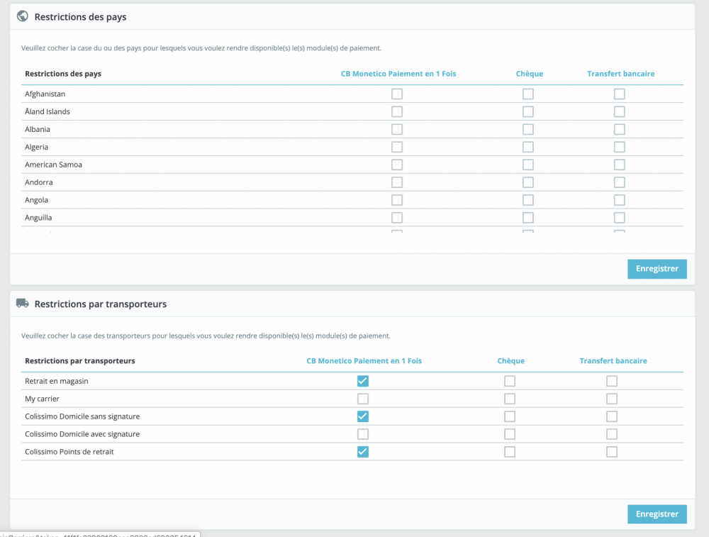
Task: Open CB Monetico link in country restrictions header
Action: [x=398, y=74]
